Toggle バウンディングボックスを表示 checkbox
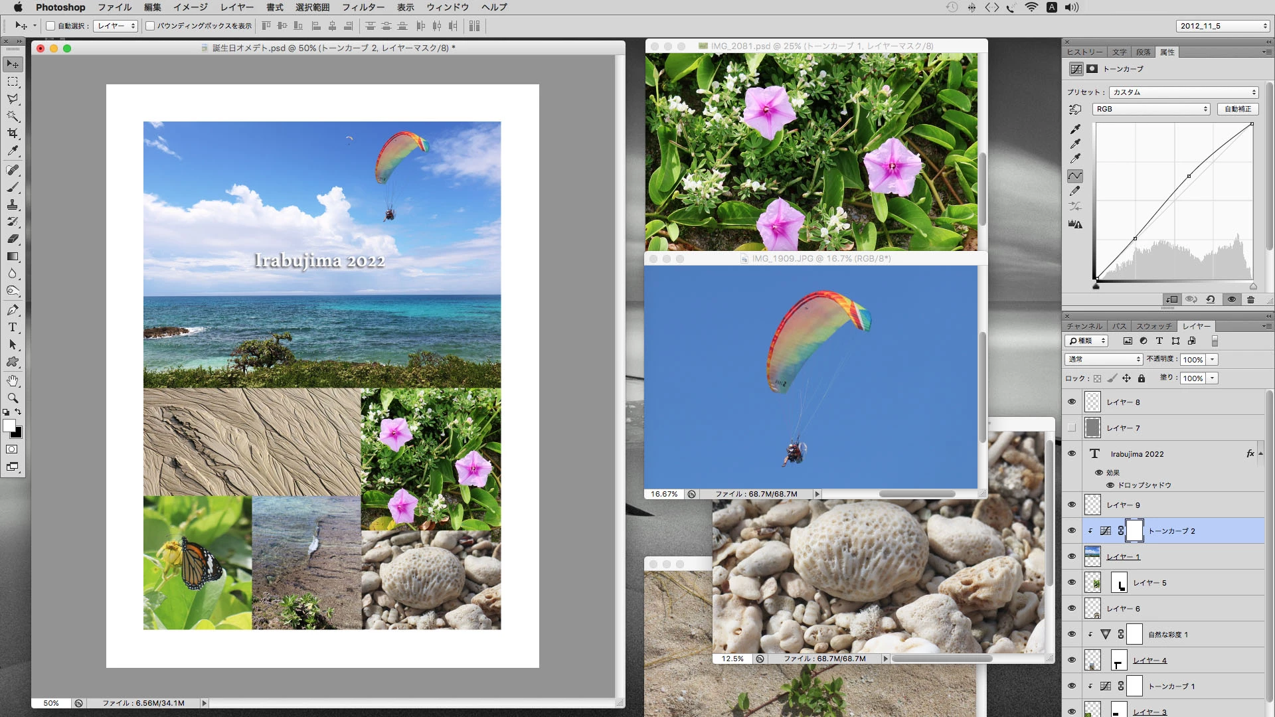This screenshot has width=1275, height=717. (150, 26)
